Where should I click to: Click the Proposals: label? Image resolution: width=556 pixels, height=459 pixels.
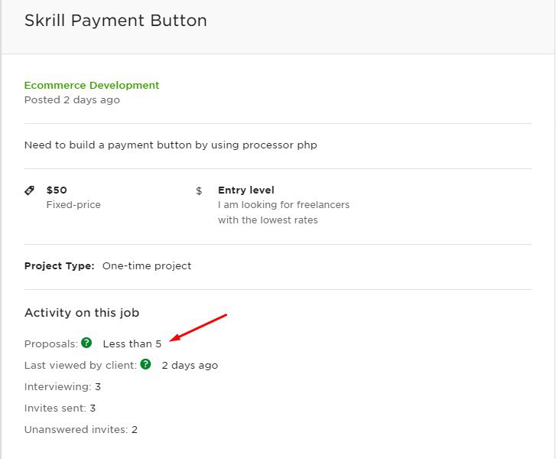tap(51, 343)
